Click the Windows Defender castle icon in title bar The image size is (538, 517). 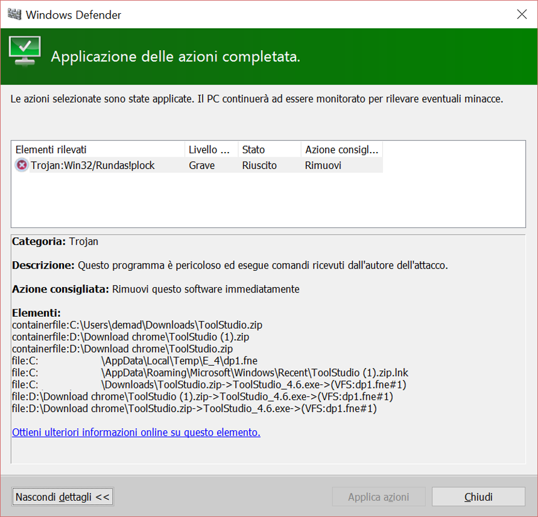(14, 14)
